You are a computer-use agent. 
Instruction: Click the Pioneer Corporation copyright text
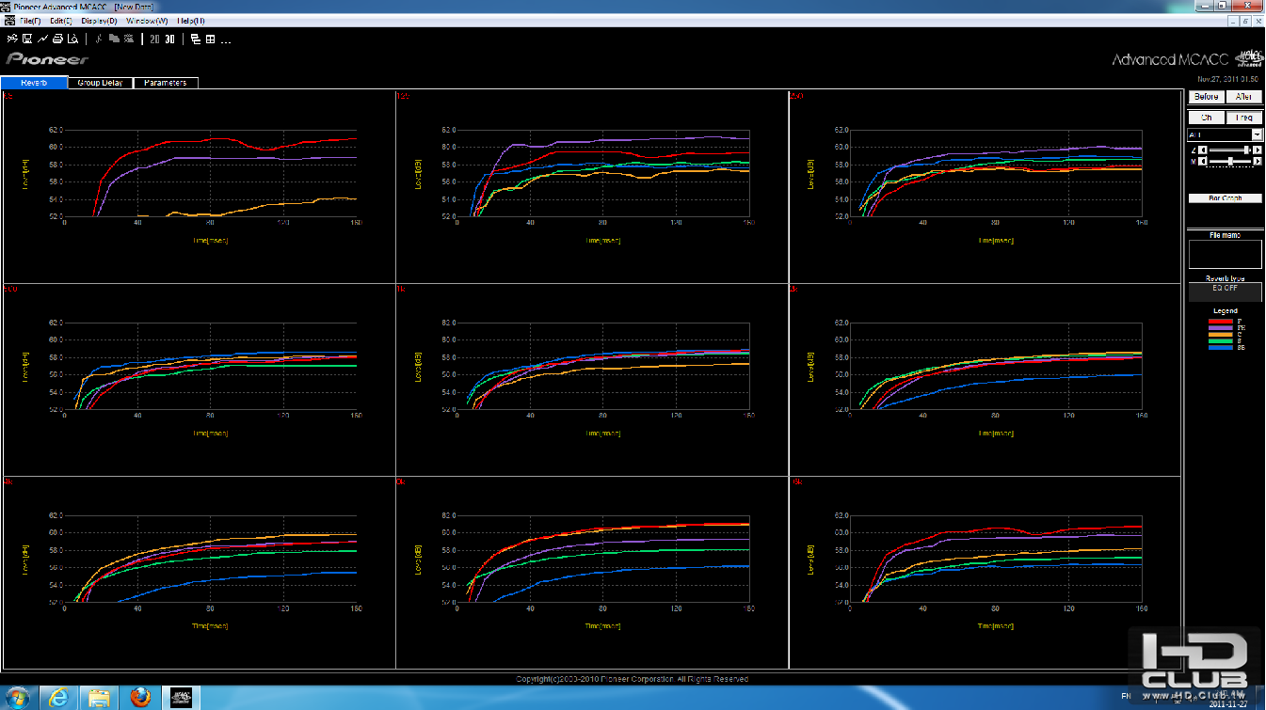[633, 679]
